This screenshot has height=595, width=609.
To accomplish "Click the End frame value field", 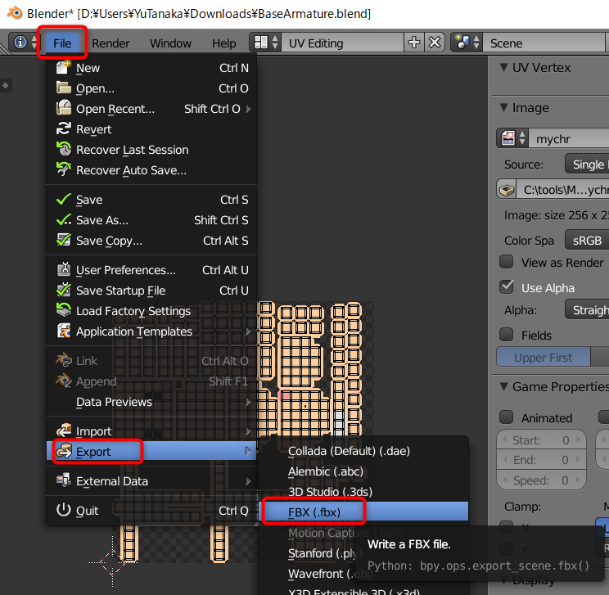I will pyautogui.click(x=541, y=460).
